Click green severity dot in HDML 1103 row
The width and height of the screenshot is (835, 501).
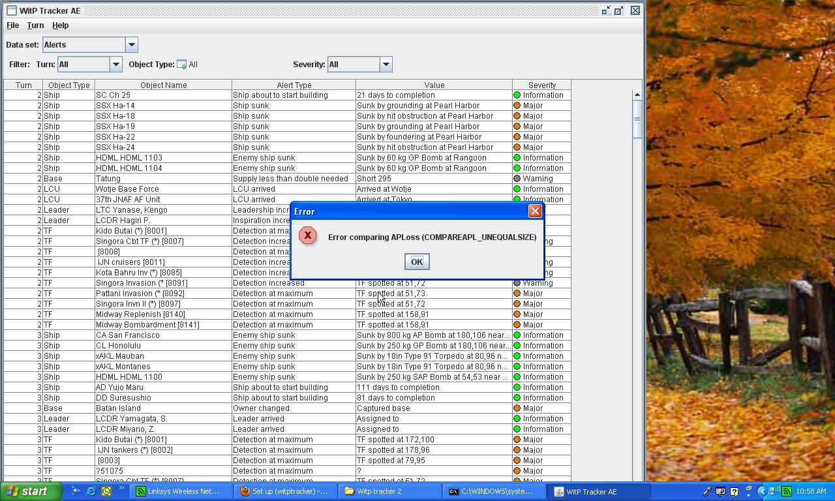(517, 158)
